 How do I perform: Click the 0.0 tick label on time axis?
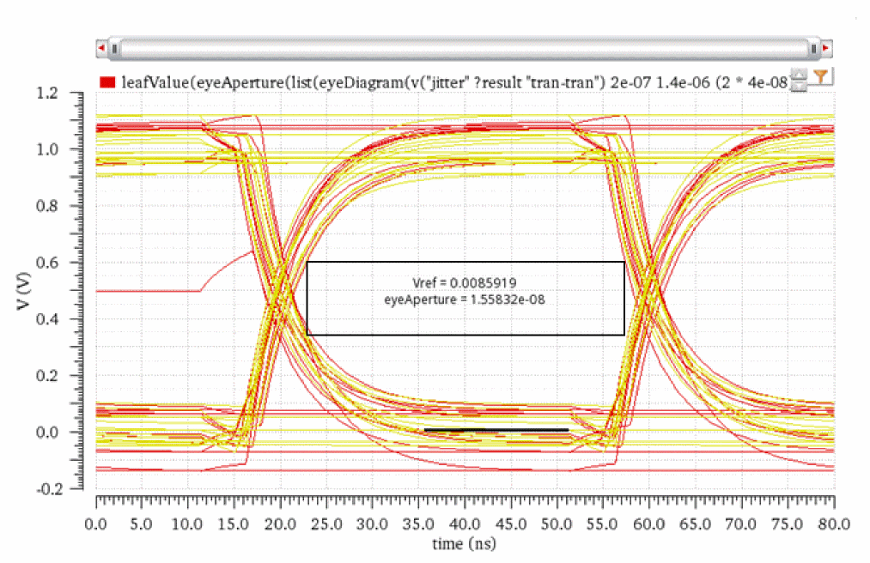tap(96, 524)
